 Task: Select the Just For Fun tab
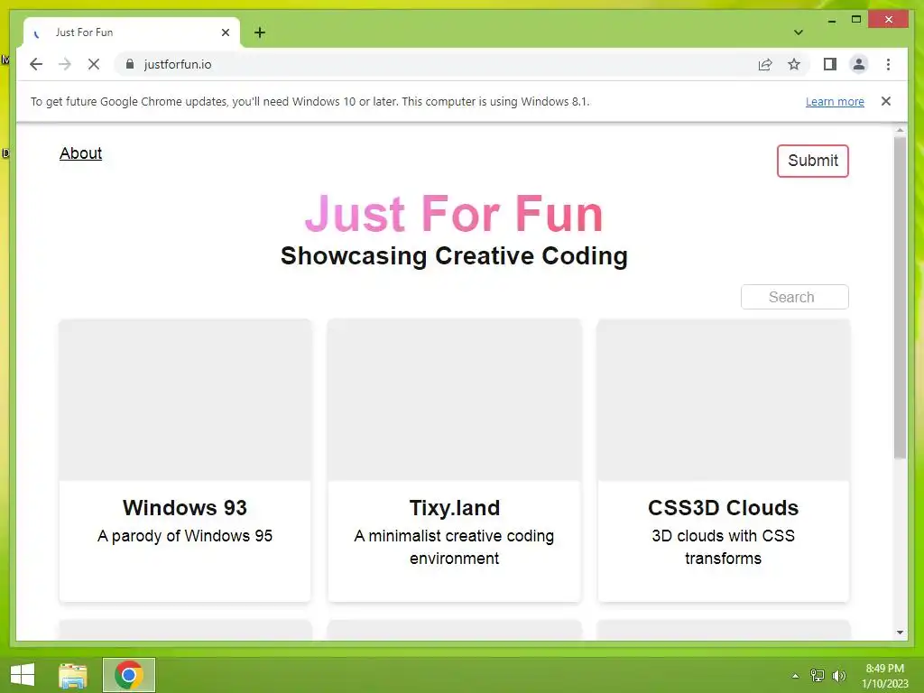[132, 32]
